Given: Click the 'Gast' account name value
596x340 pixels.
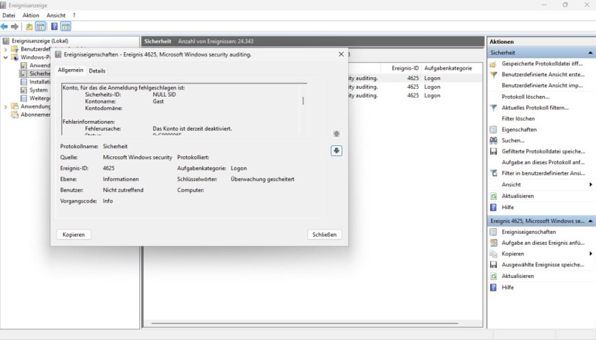Looking at the screenshot, I should pos(158,101).
